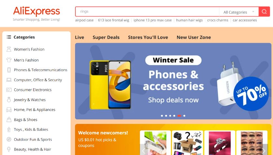Screen dimensions: 273x155
Task: Click the Women's Fashion dress icon
Action: point(9,49)
